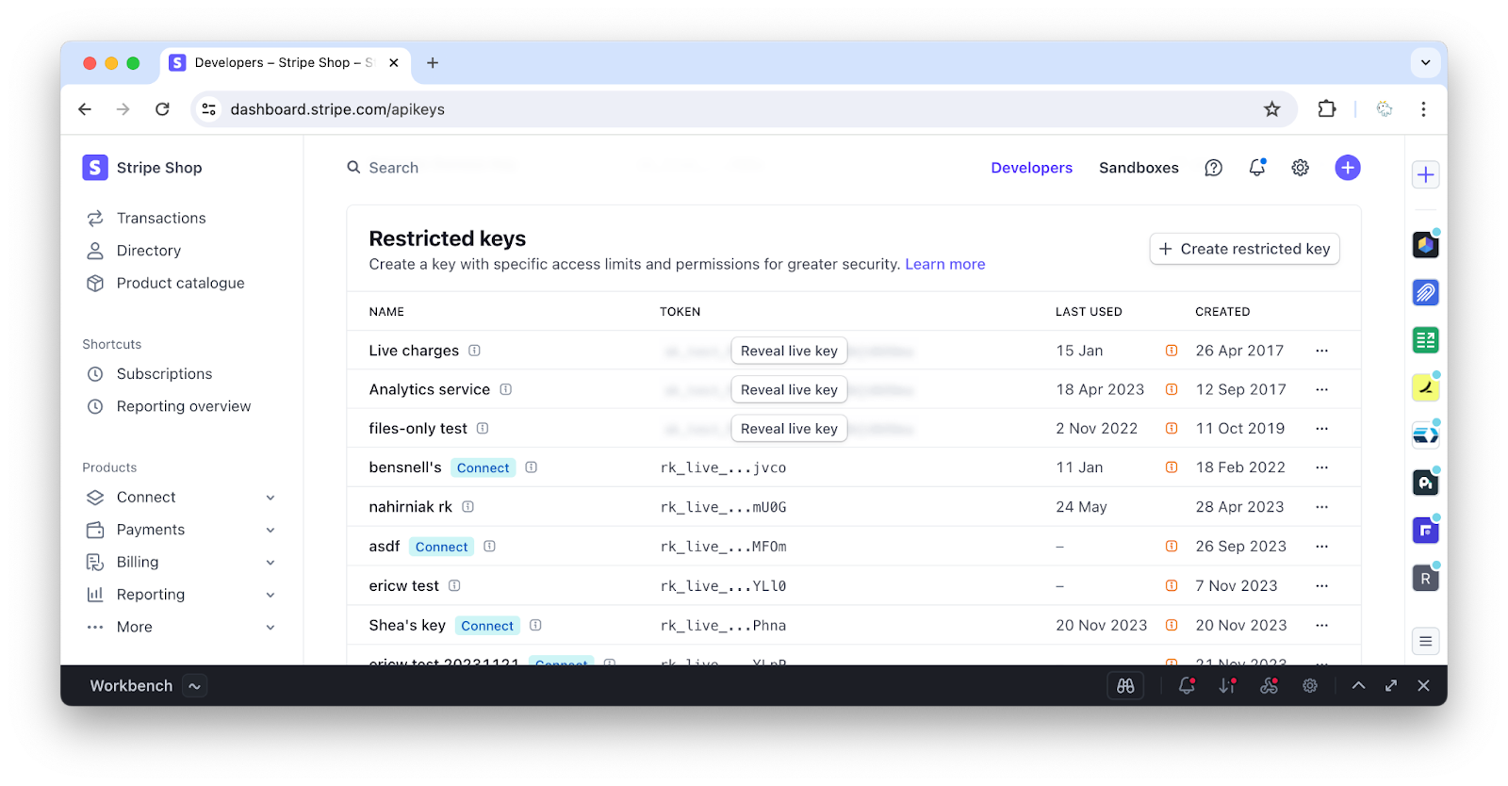Bookmark this page with star icon
This screenshot has width=1508, height=786.
1271,109
